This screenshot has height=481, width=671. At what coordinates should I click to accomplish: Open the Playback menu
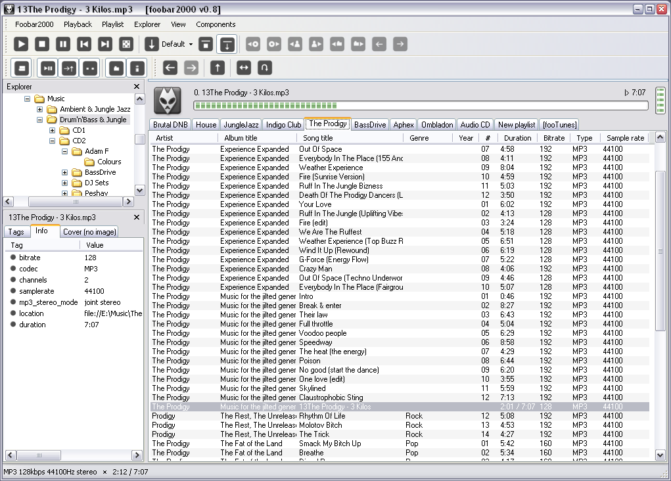(78, 24)
